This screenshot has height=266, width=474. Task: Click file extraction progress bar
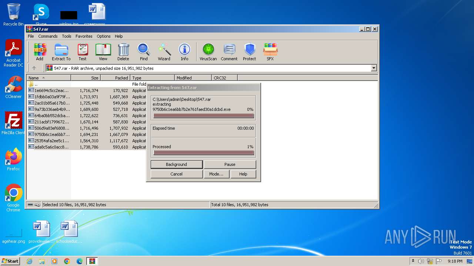(204, 116)
